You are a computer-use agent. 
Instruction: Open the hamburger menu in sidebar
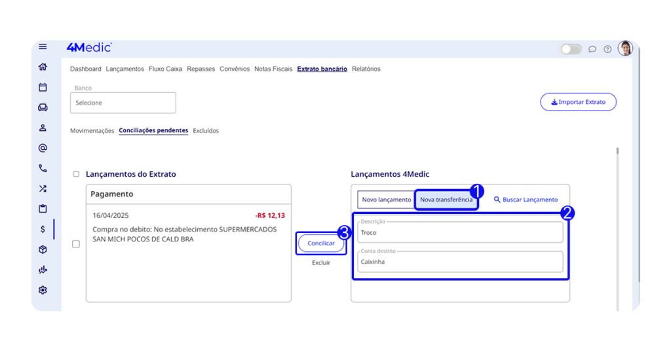point(43,46)
